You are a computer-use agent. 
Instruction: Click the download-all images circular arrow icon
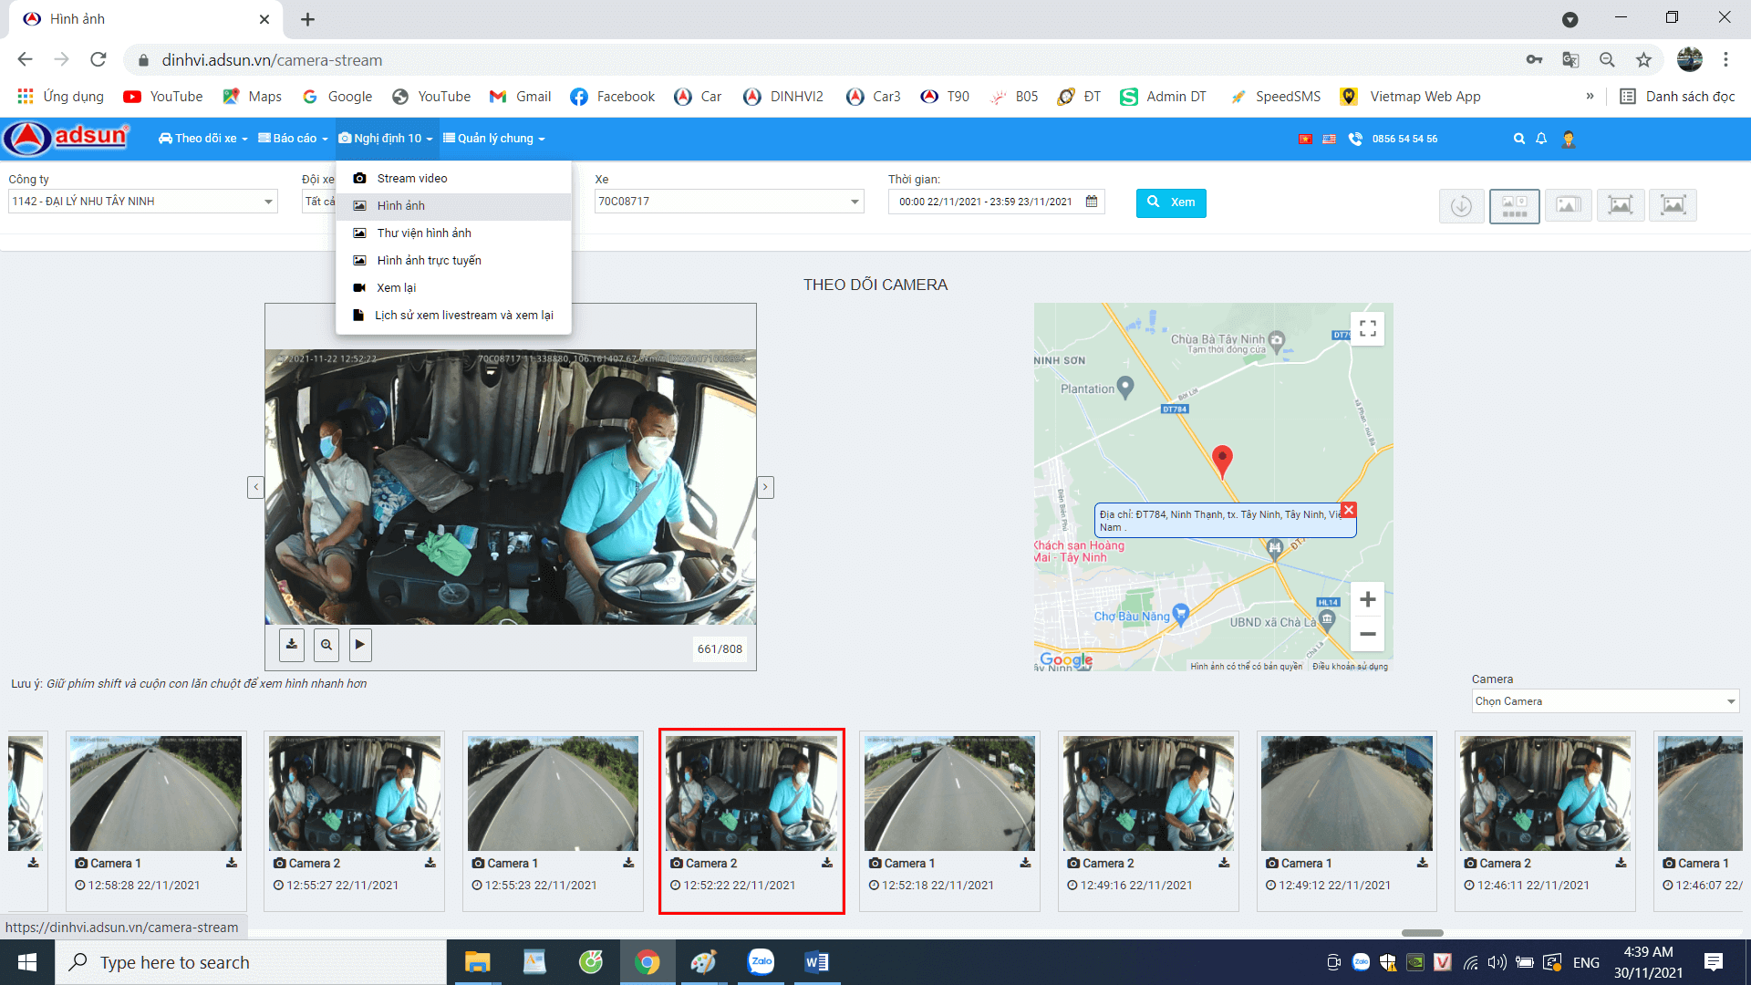[1461, 206]
